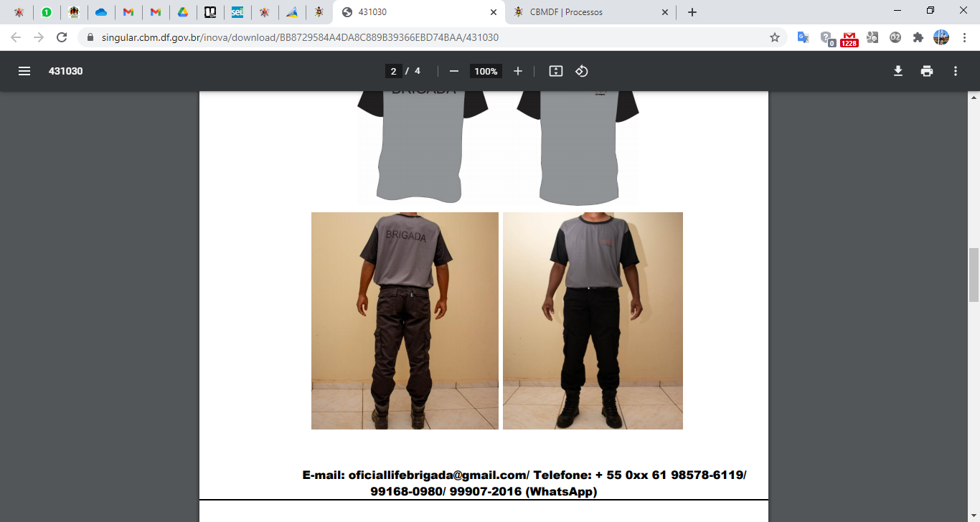Screen dimensions: 980x522
Task: Close the 431030 tab
Action: 493,12
